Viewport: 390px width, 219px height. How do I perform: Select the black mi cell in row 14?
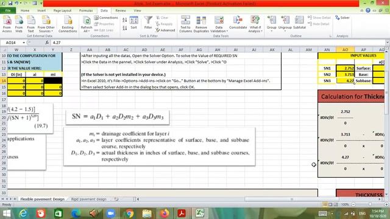53,81
